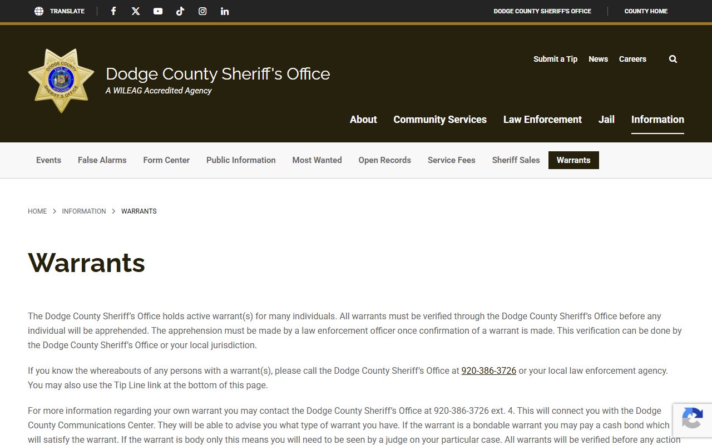
Task: Open the Facebook page icon
Action: 113,11
